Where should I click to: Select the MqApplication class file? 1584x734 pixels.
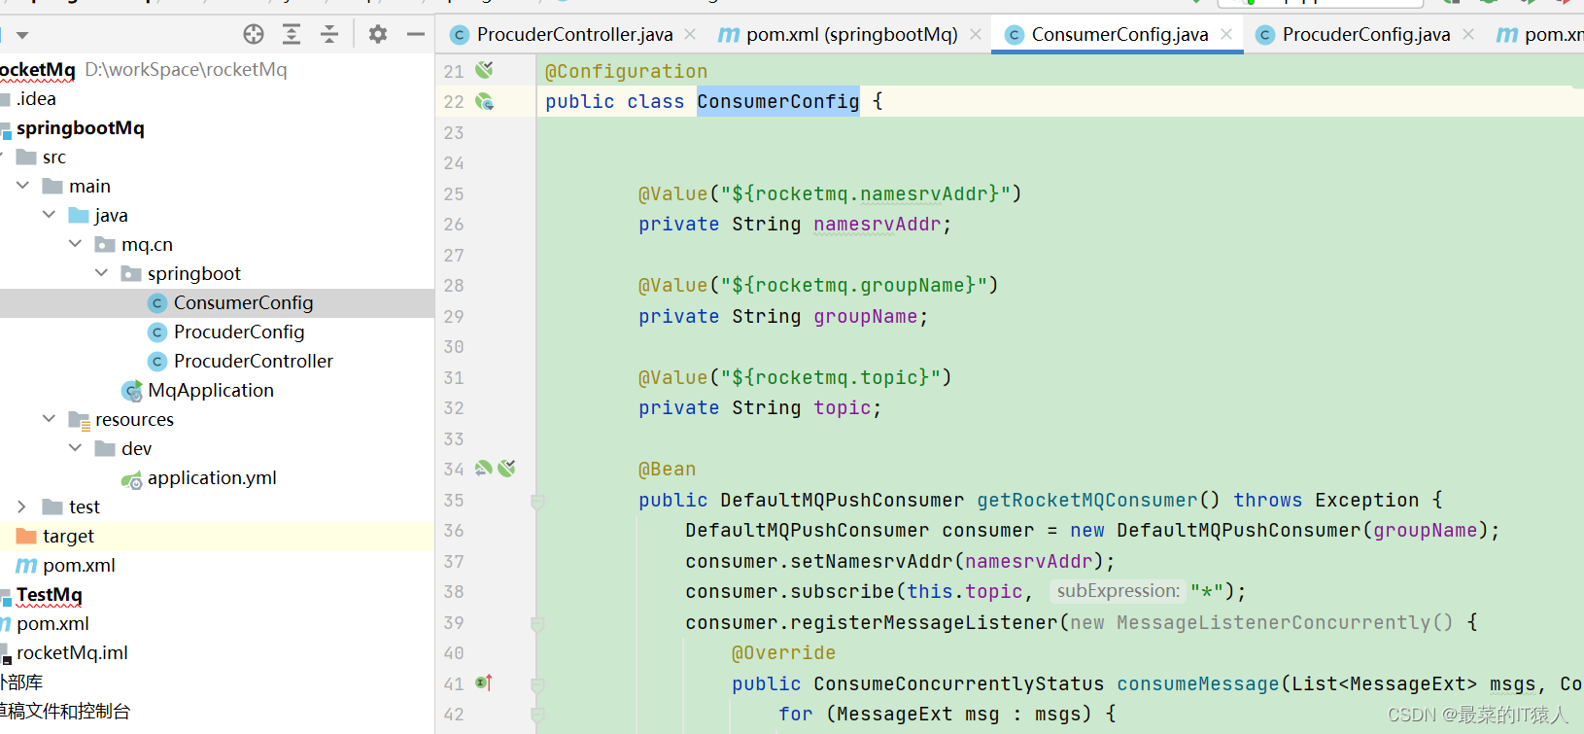pos(210,390)
